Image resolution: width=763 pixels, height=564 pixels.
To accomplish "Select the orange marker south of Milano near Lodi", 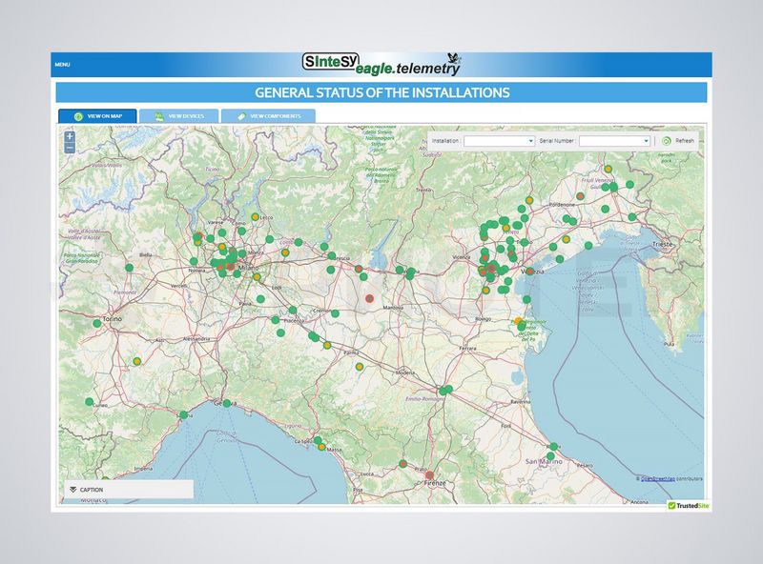I will pos(257,277).
